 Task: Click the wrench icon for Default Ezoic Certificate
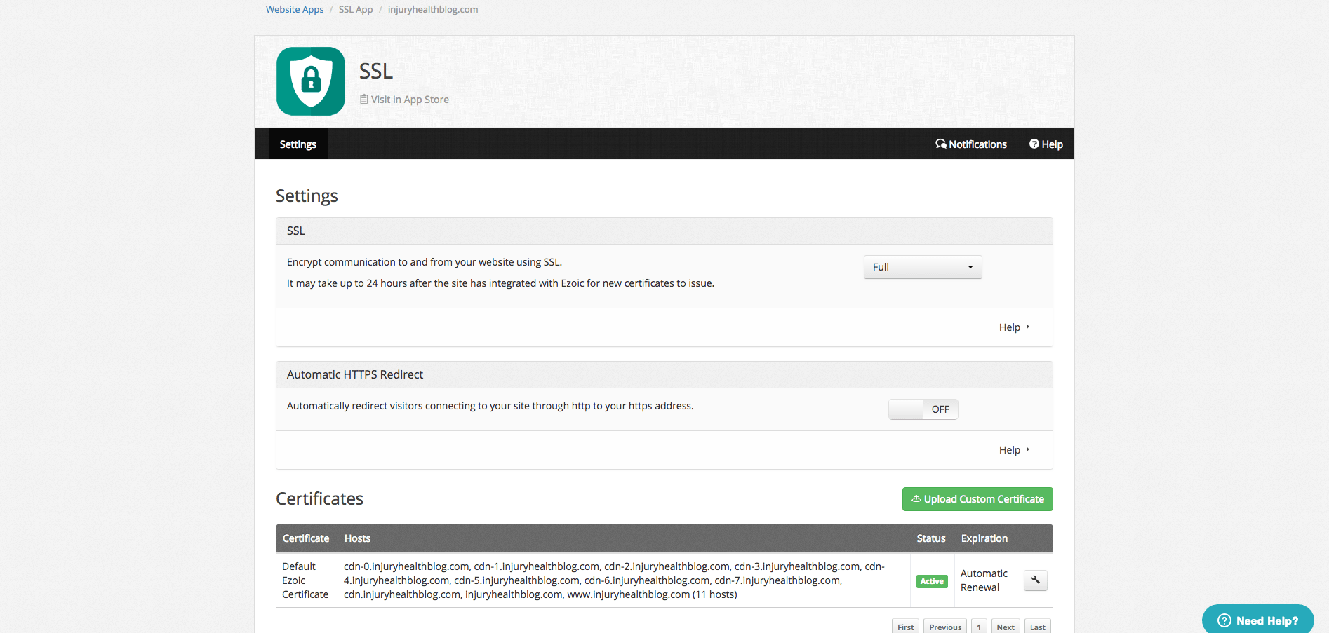(x=1036, y=580)
